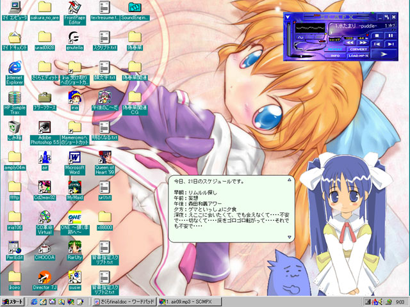Select the RarUty desktop icon

75,251
